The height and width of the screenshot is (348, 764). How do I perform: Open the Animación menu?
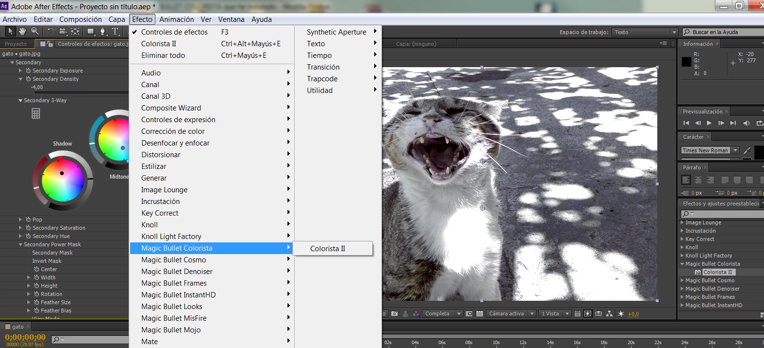pyautogui.click(x=176, y=19)
